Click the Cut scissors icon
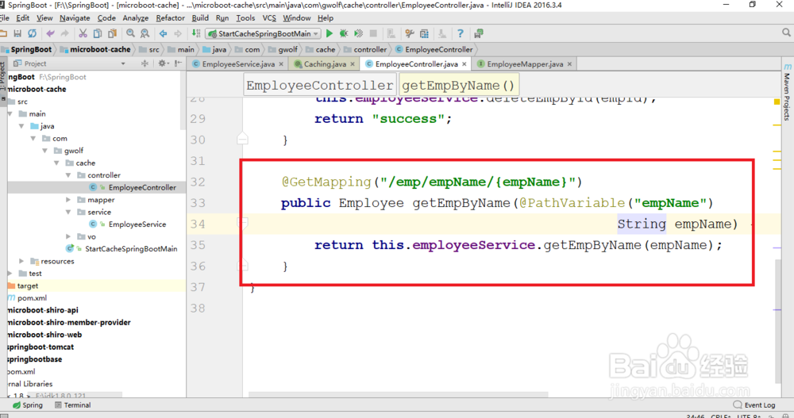 click(83, 33)
